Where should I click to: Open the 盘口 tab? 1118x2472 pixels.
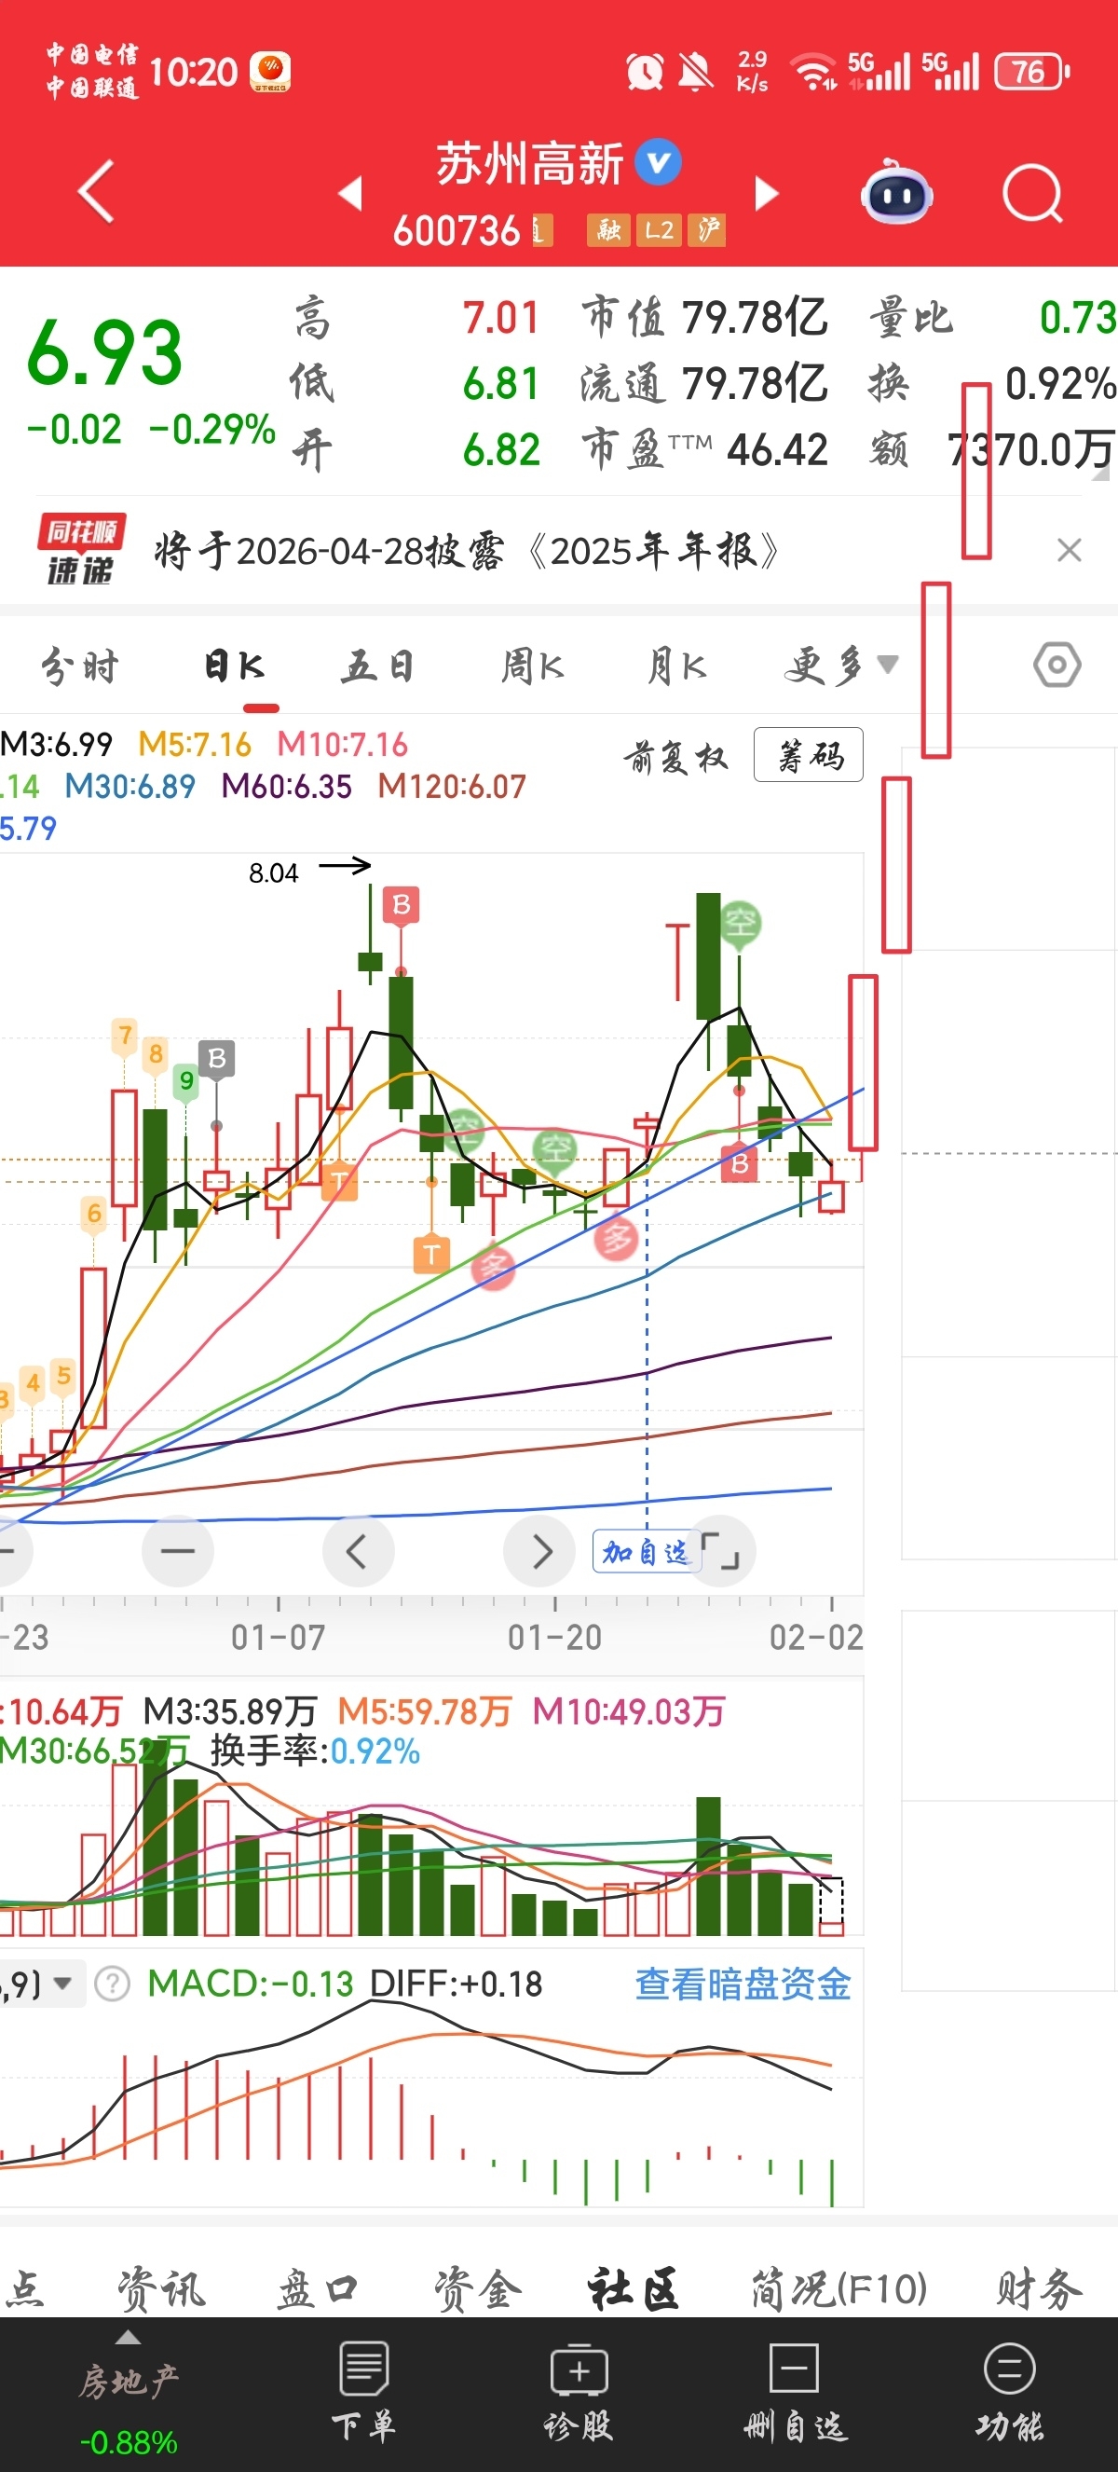[x=318, y=2288]
